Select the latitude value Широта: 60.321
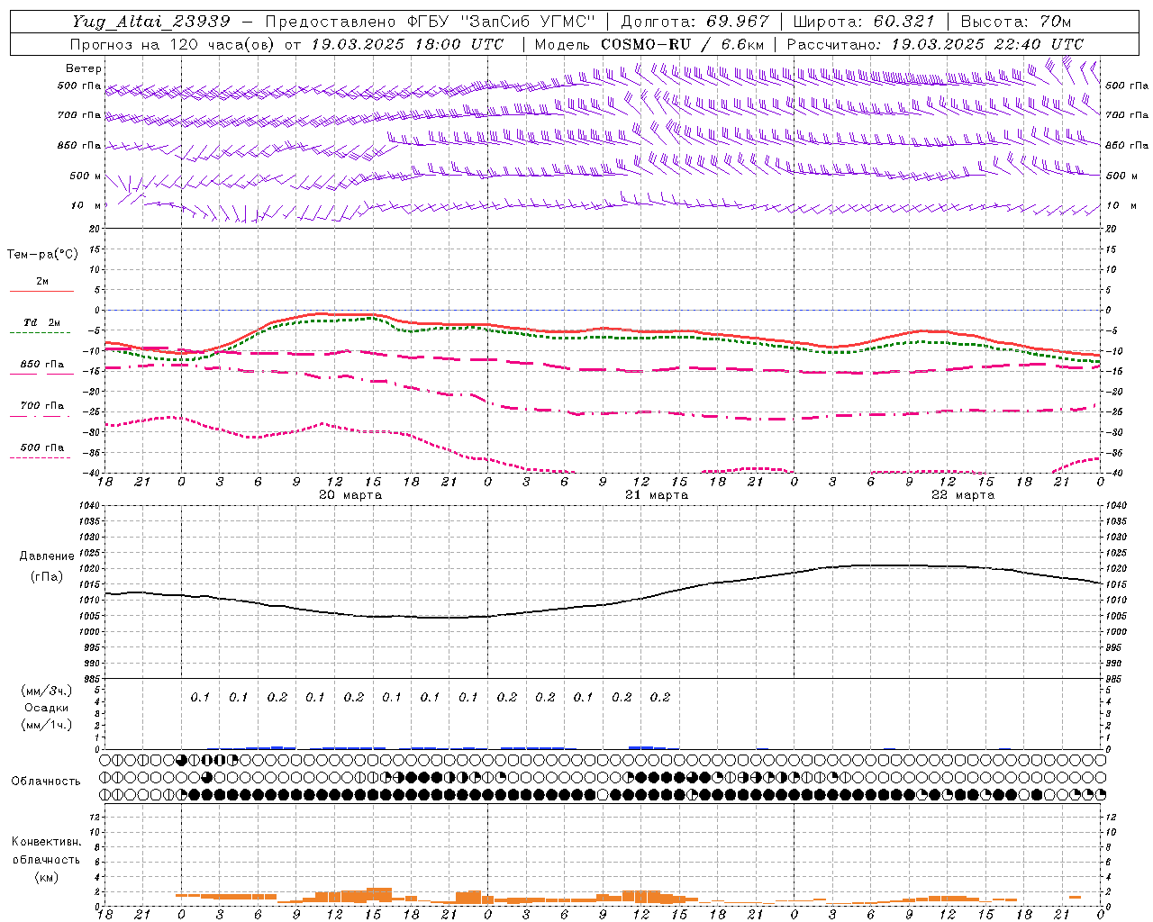This screenshot has width=1153, height=922. point(865,22)
